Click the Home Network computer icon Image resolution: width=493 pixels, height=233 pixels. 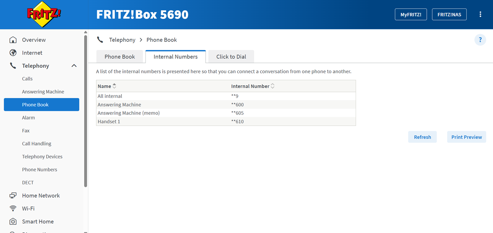point(13,196)
